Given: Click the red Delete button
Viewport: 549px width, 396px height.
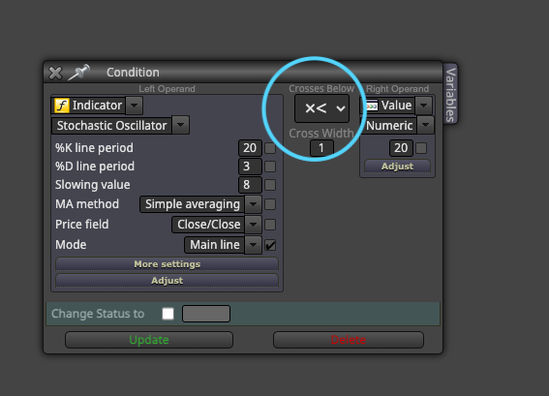Looking at the screenshot, I should coord(349,340).
